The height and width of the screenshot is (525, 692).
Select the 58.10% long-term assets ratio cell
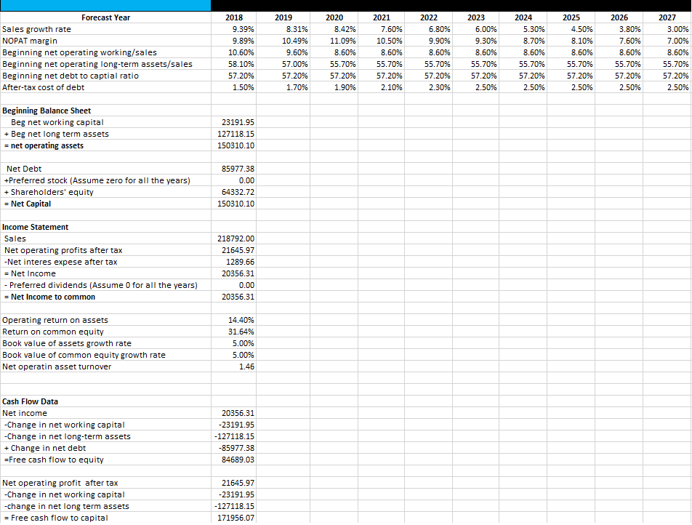click(234, 64)
